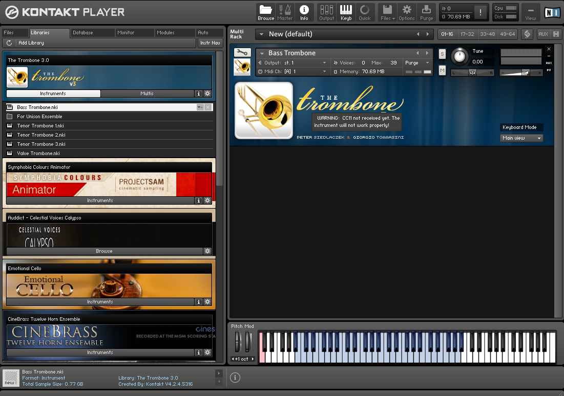Switch to the Modules tab

(175, 33)
